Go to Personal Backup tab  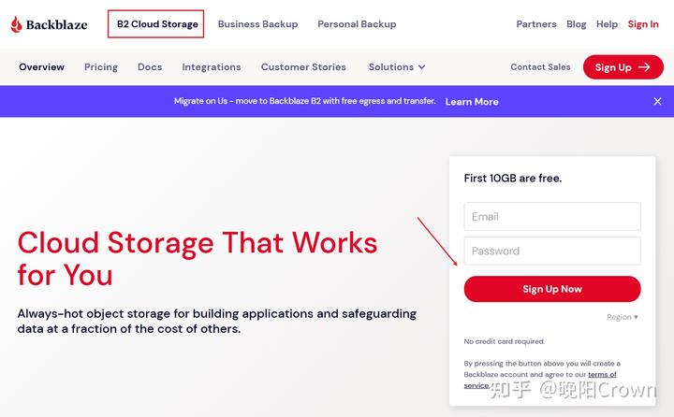click(x=357, y=24)
